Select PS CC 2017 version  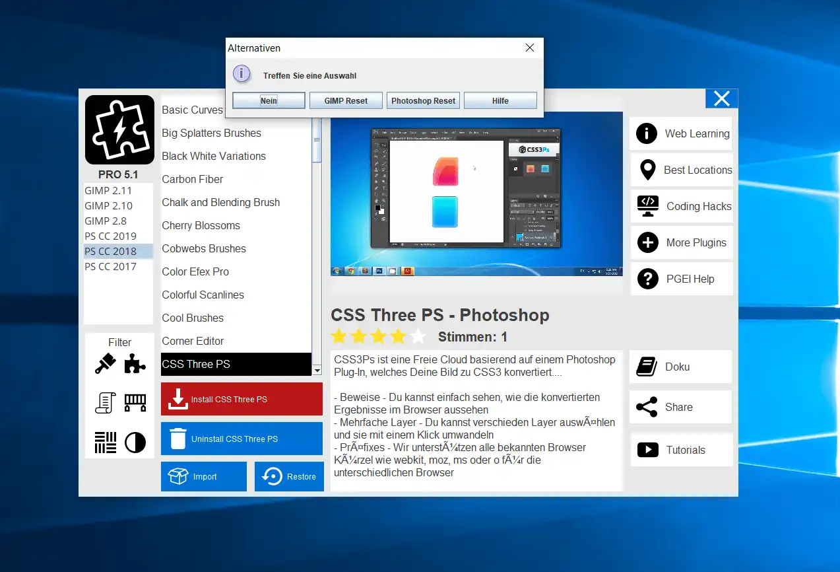point(118,266)
